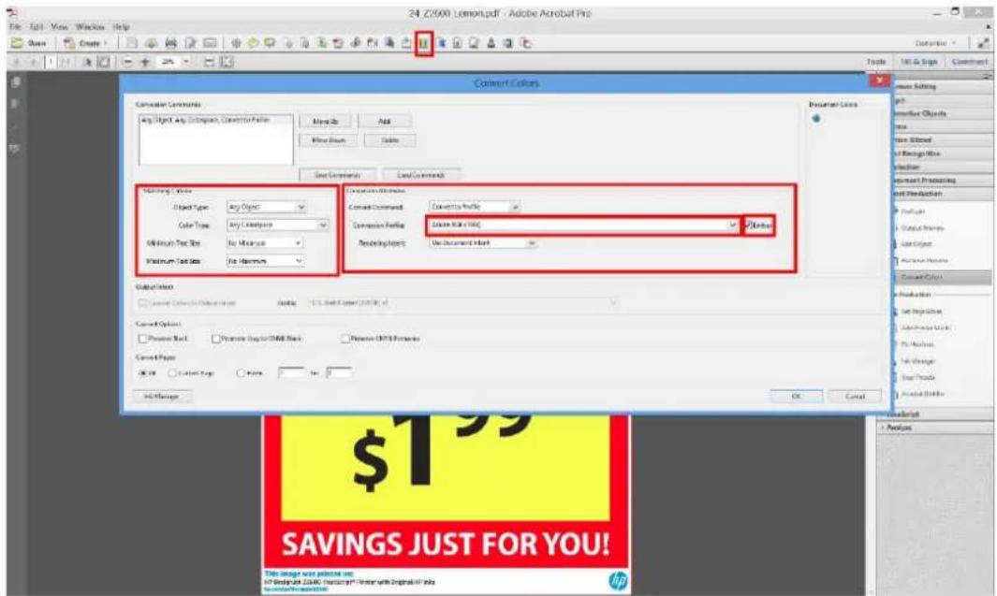Select Add Printer Marks in tools panel

[x=925, y=327]
